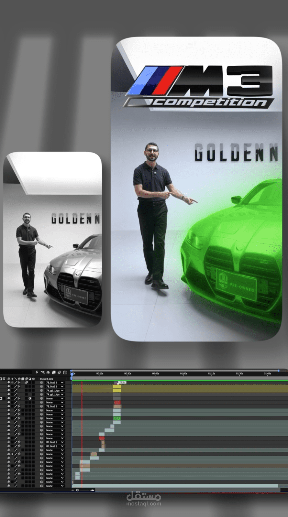Click the 01:15s mark on the time ruler

(211, 373)
